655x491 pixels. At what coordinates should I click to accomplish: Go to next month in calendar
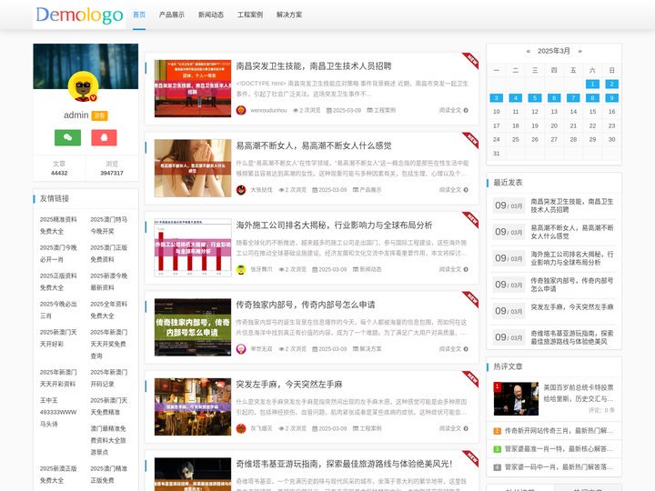pyautogui.click(x=579, y=51)
